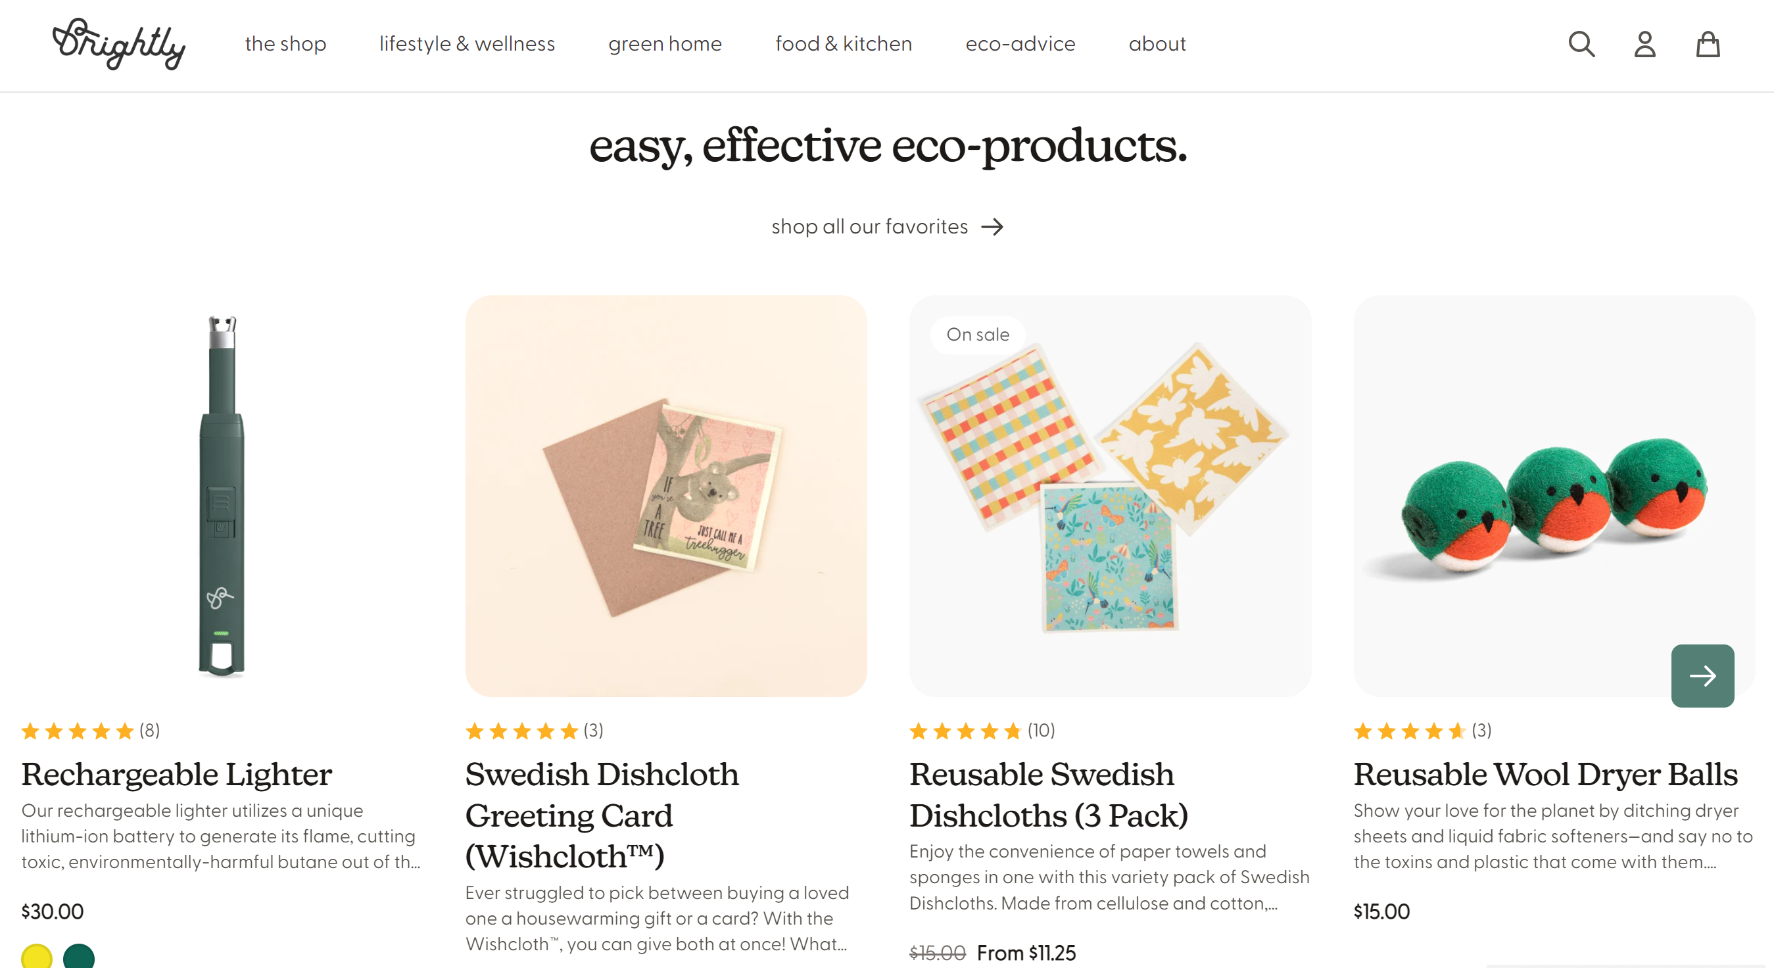Open the shop menu
1774x968 pixels.
[x=285, y=44]
